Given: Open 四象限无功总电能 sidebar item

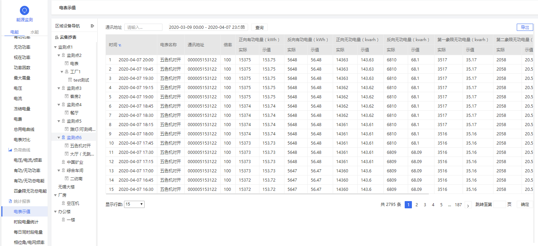Looking at the screenshot, I should 30,191.
